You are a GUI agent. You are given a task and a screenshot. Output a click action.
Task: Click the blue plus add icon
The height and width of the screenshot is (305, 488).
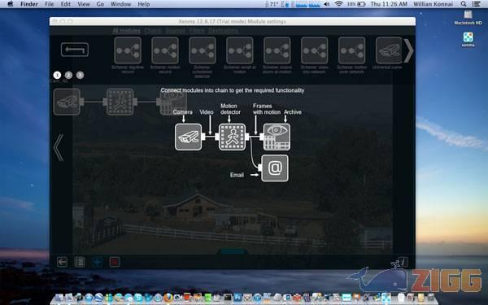click(97, 262)
